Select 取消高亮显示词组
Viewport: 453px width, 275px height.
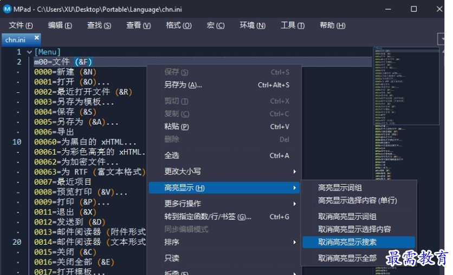(359, 217)
